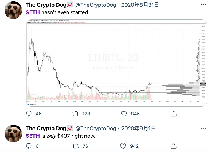Share the "only $437" tweet
212x152 pixels.
[x=174, y=146]
